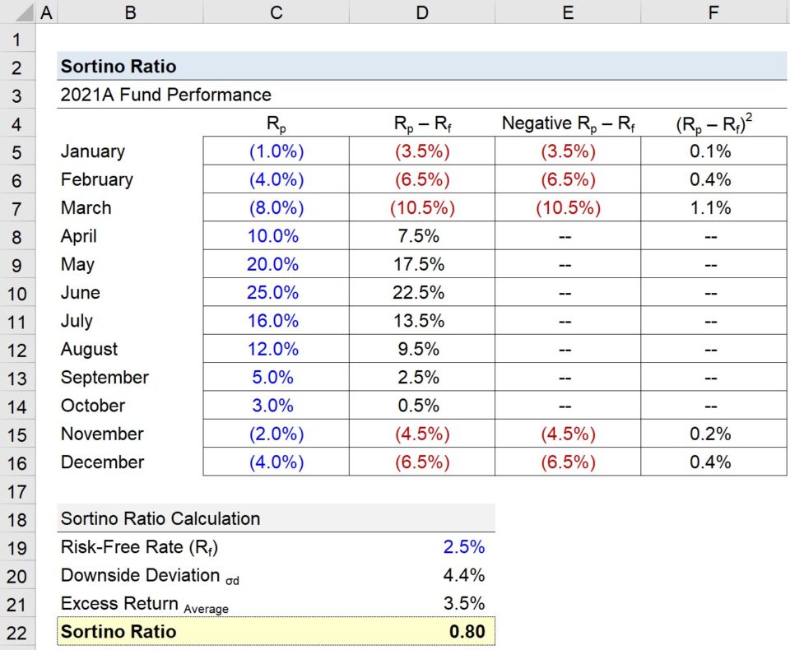Select column F header
Viewport: 790px width, 650px height.
713,13
